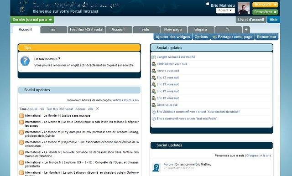This screenshot has height=176, width=292.
Task: Filter articles by Tous
Action: [x=23, y=109]
